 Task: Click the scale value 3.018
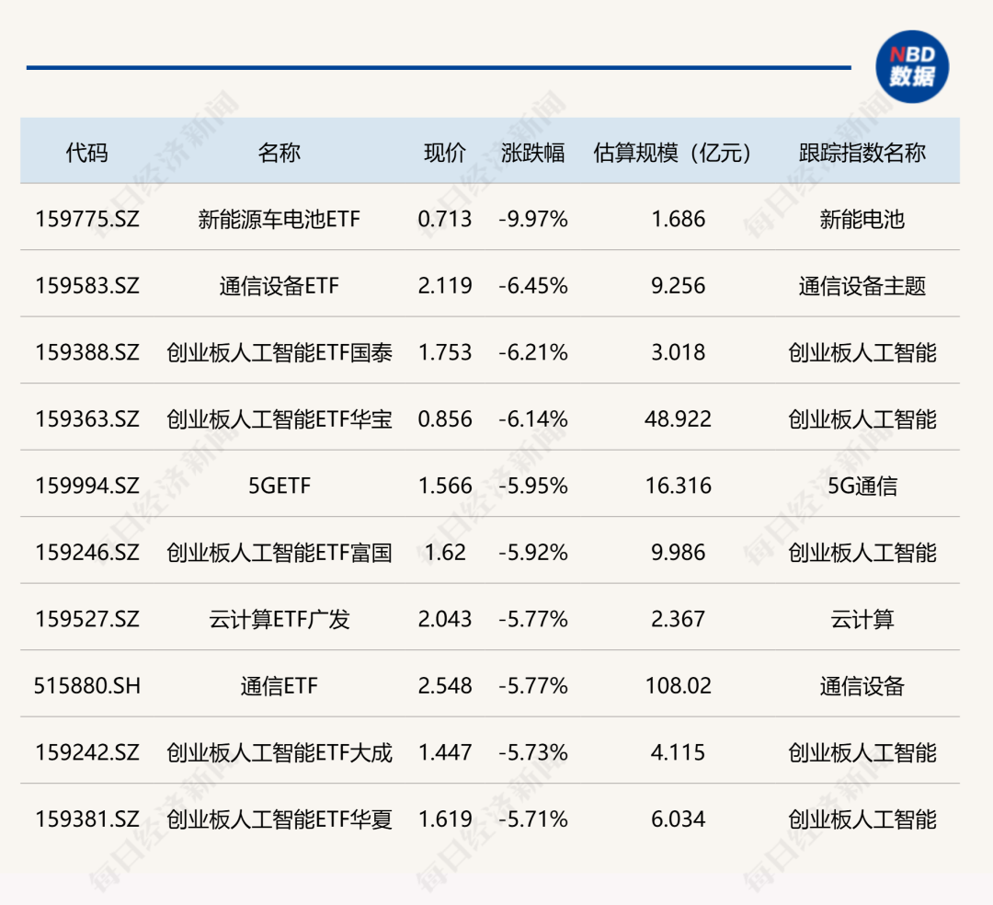tap(679, 352)
